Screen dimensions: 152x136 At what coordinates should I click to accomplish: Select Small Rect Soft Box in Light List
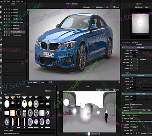[14, 32]
